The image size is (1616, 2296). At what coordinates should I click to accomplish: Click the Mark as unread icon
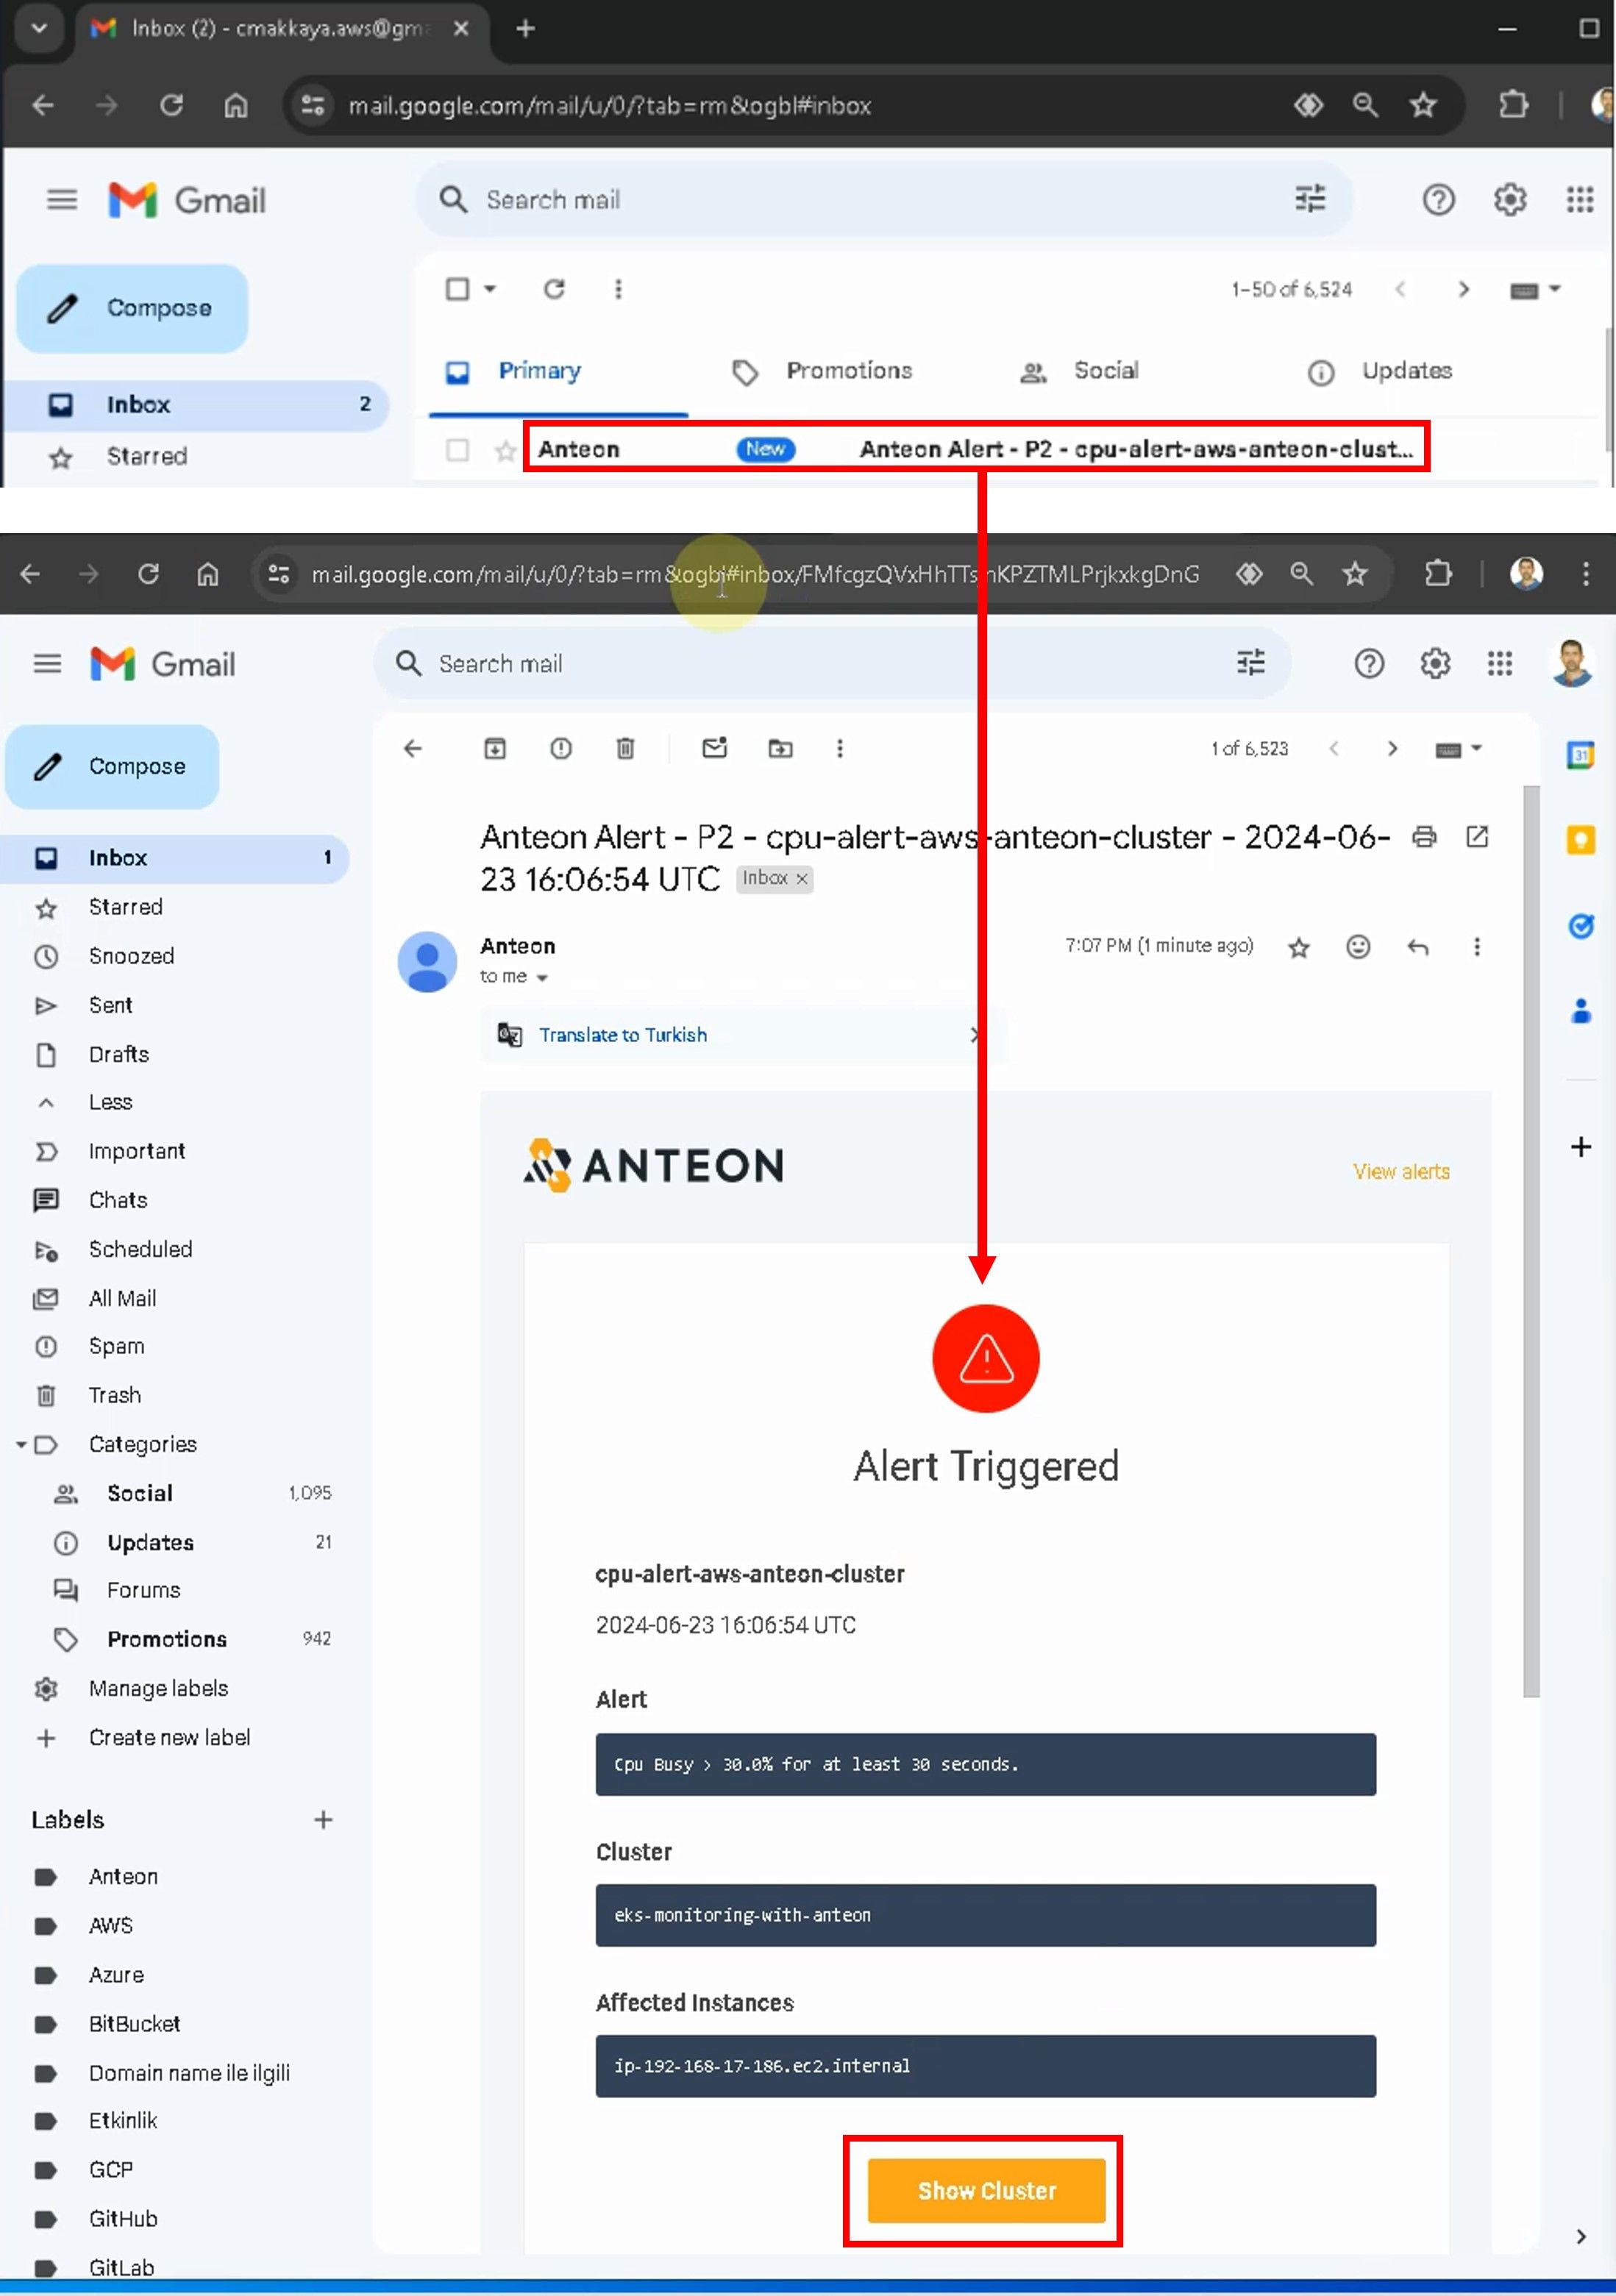714,748
